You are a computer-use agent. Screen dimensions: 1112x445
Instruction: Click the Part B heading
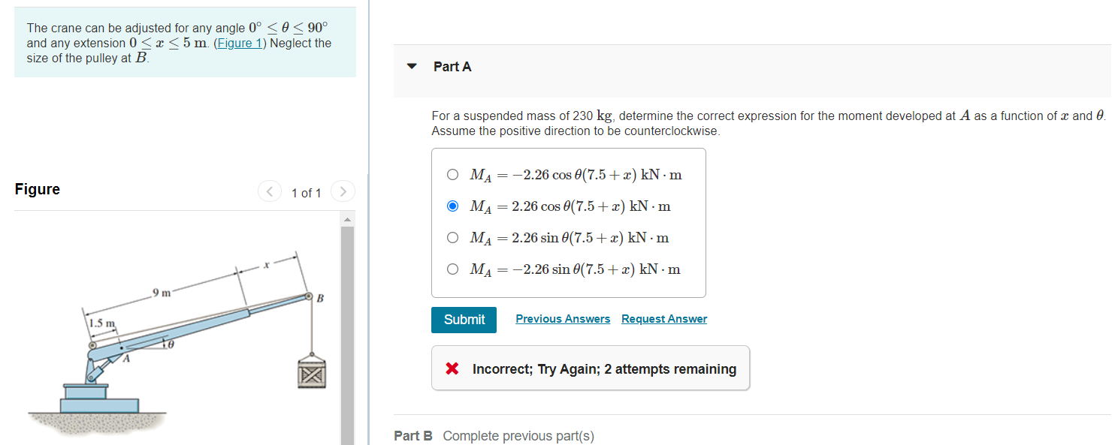413,436
